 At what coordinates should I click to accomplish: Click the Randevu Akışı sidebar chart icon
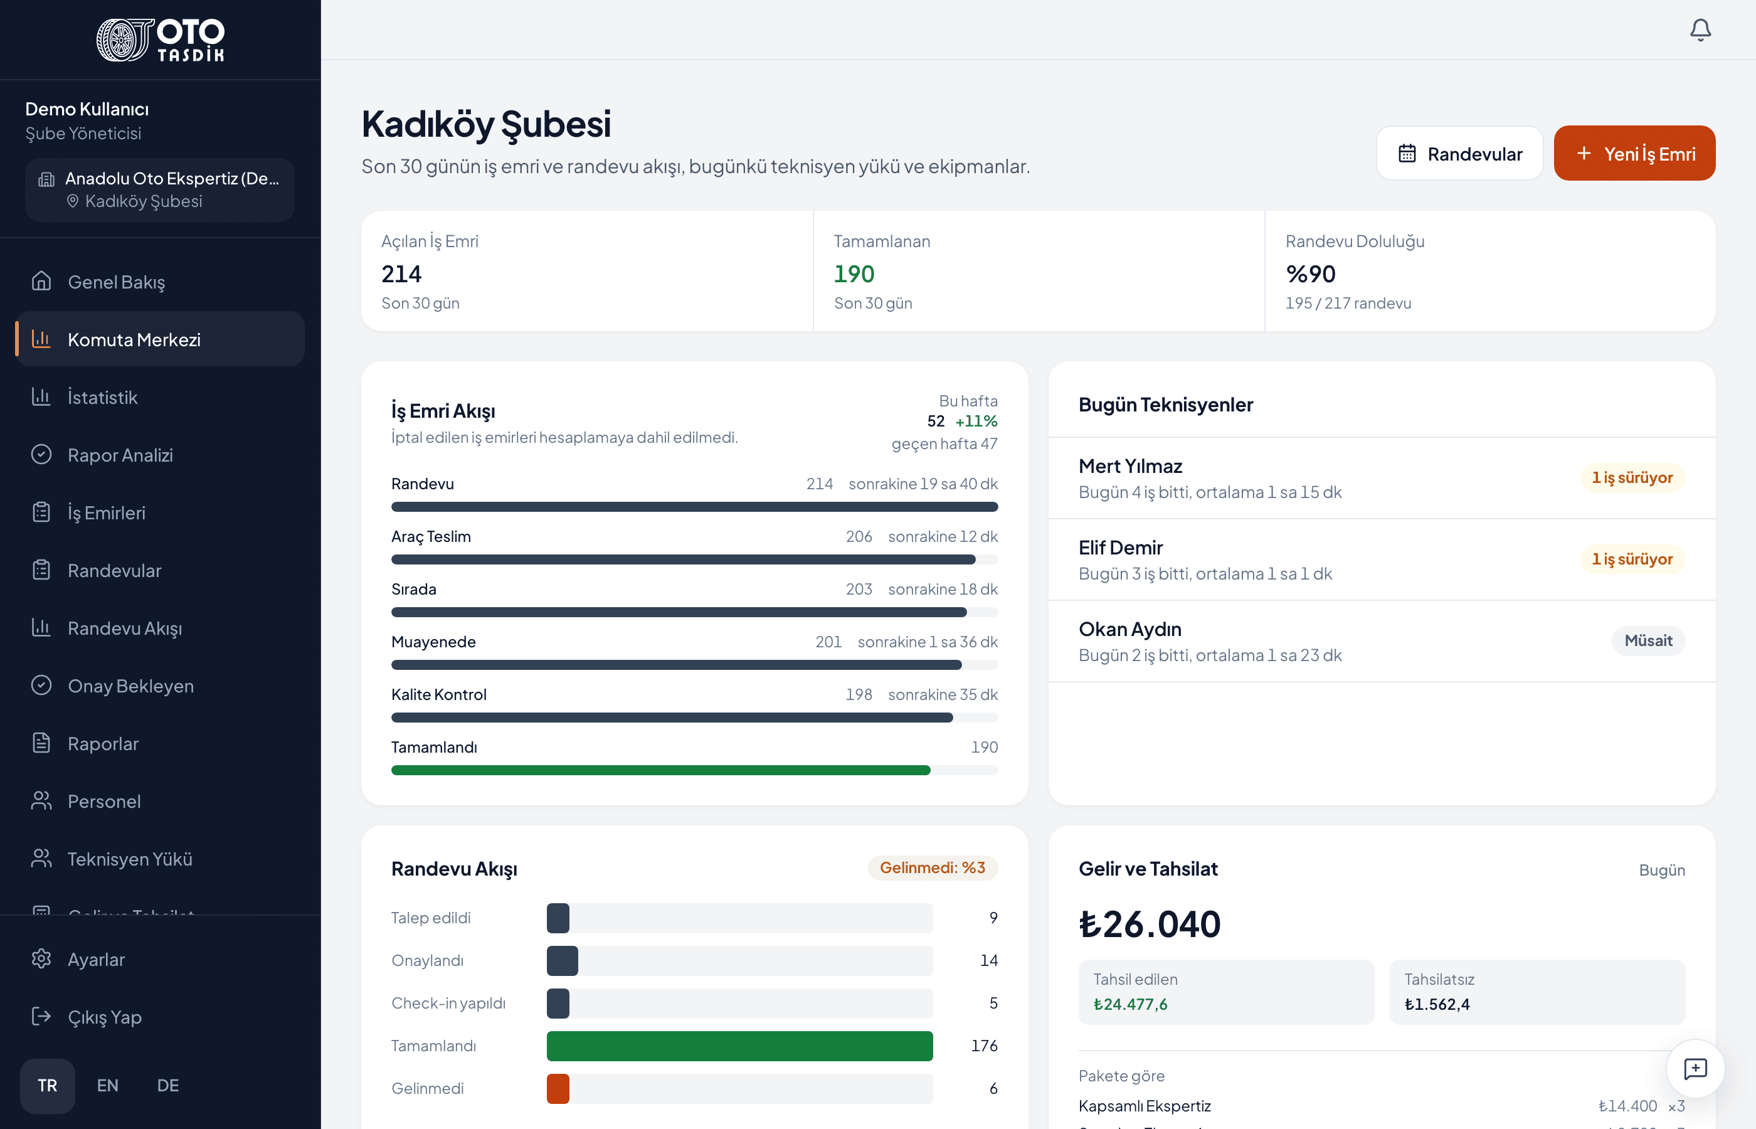click(x=41, y=628)
